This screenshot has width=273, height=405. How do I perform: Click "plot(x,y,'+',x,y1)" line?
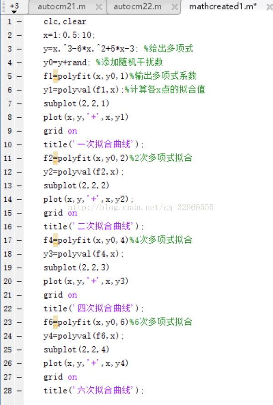86,117
